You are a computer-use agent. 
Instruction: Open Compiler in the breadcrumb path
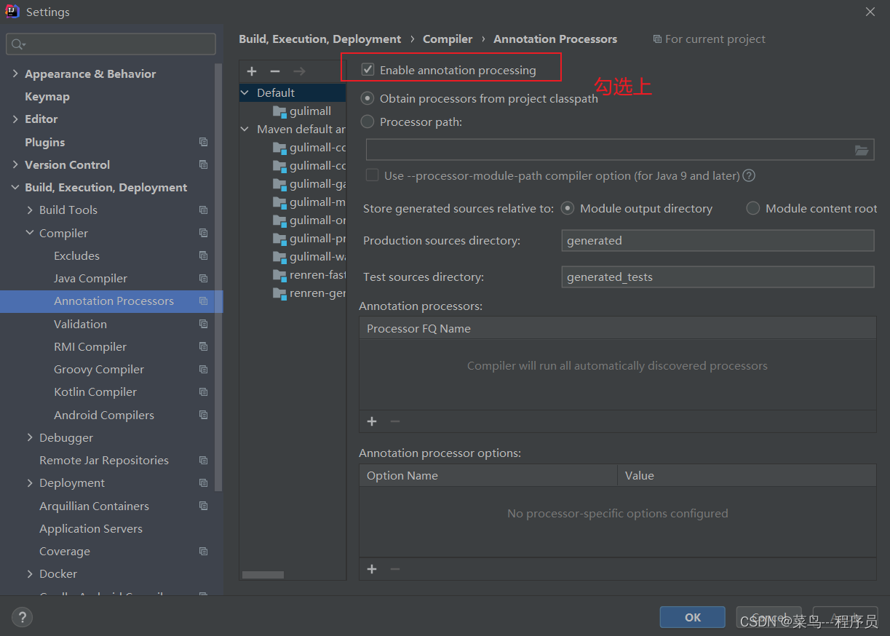[x=447, y=39]
